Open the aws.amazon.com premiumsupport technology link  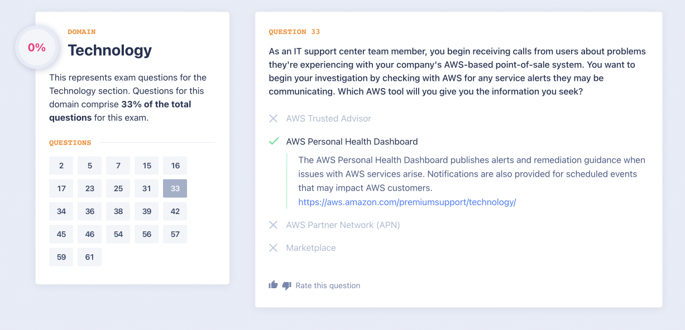pyautogui.click(x=407, y=202)
